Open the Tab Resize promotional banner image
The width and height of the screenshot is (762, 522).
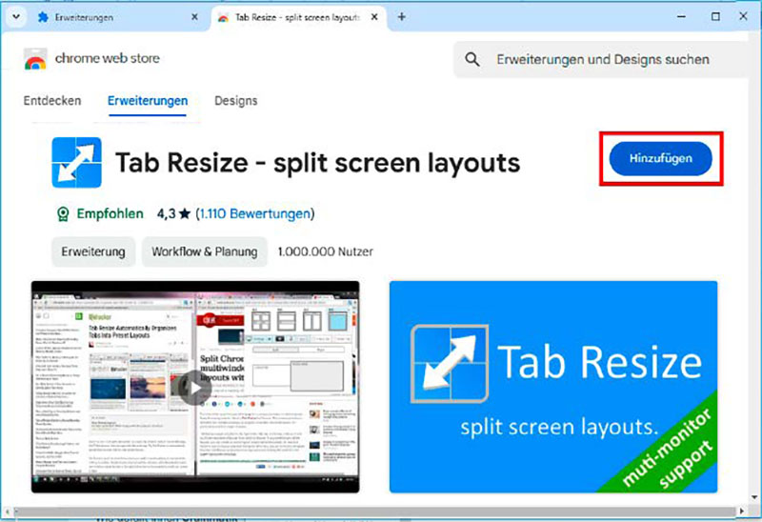tap(553, 387)
